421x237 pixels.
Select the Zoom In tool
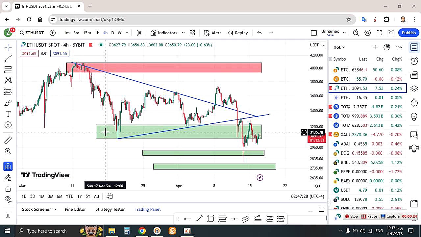pyautogui.click(x=8, y=151)
